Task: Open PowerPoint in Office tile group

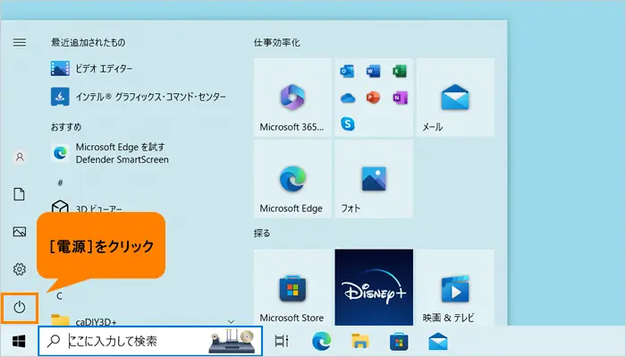Action: (x=373, y=98)
